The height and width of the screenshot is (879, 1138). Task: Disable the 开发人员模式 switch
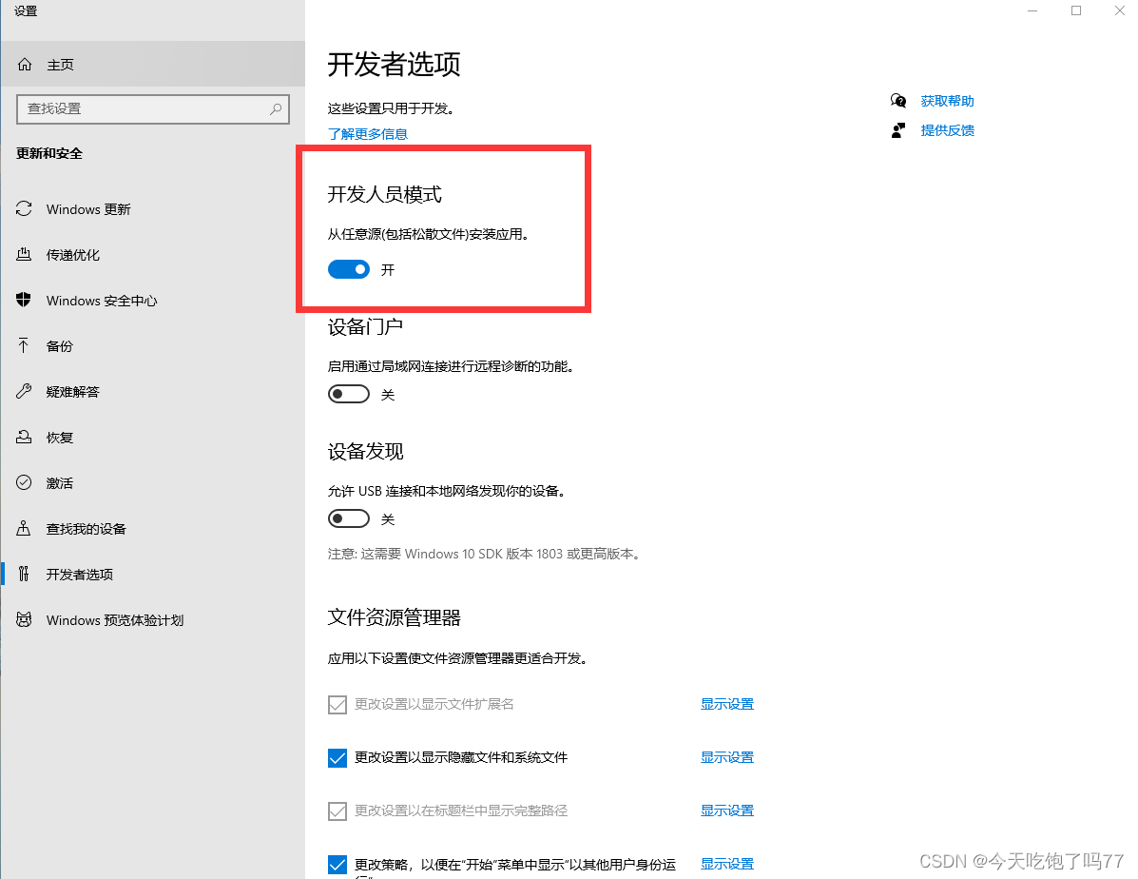point(348,269)
